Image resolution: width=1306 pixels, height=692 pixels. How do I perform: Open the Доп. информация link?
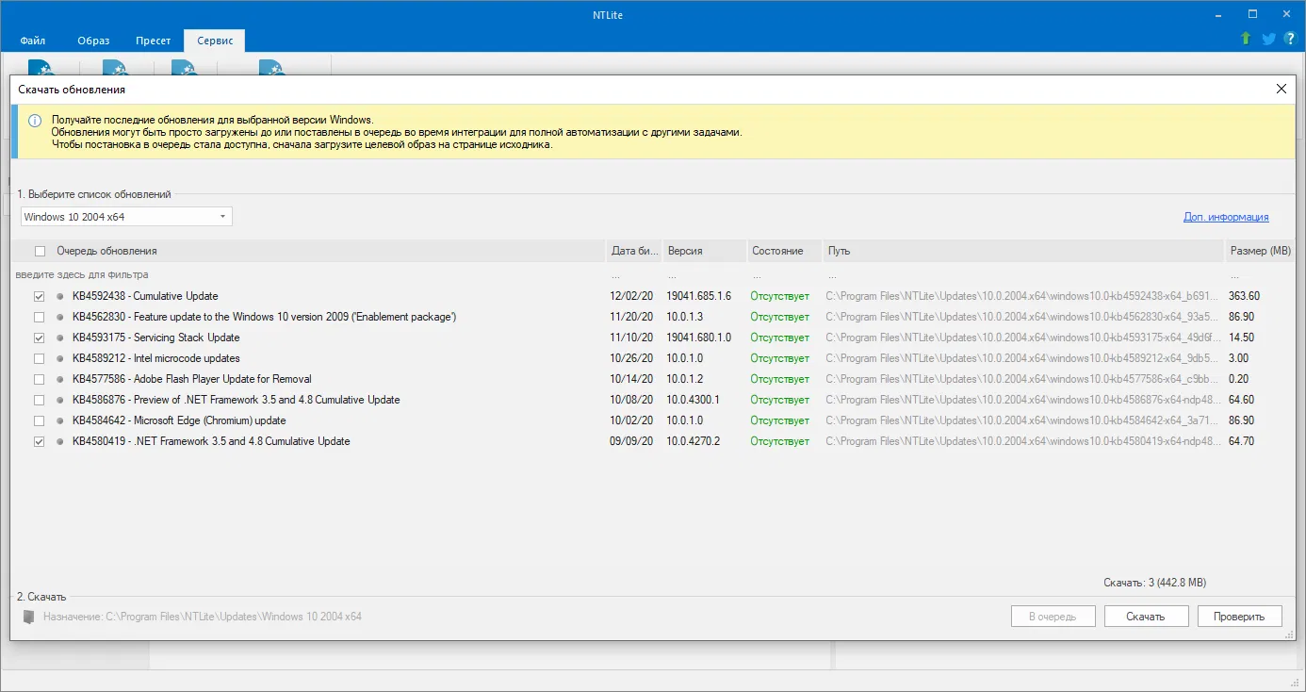coord(1226,217)
